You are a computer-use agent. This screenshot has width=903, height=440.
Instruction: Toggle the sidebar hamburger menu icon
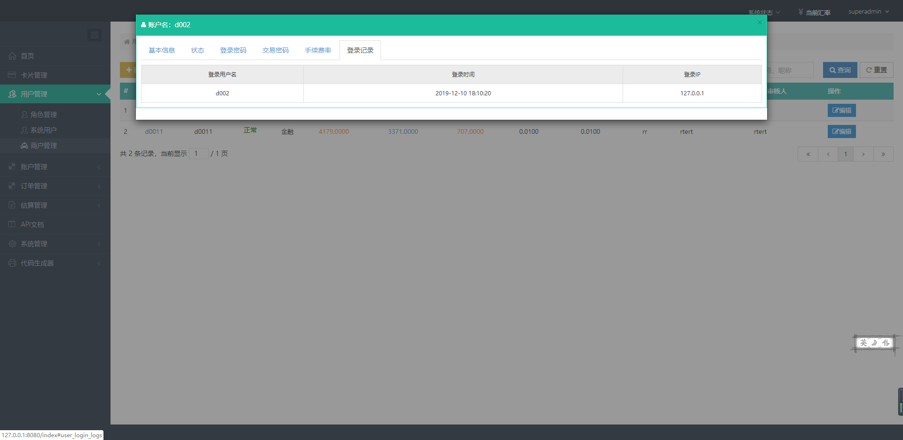(95, 35)
